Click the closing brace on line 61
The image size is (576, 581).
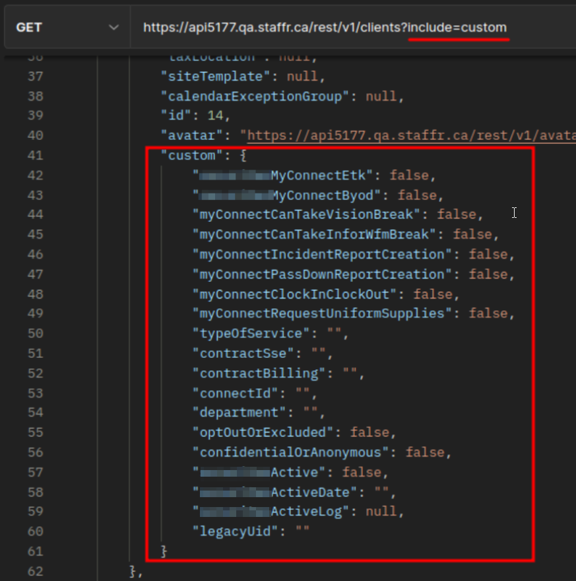(x=164, y=551)
